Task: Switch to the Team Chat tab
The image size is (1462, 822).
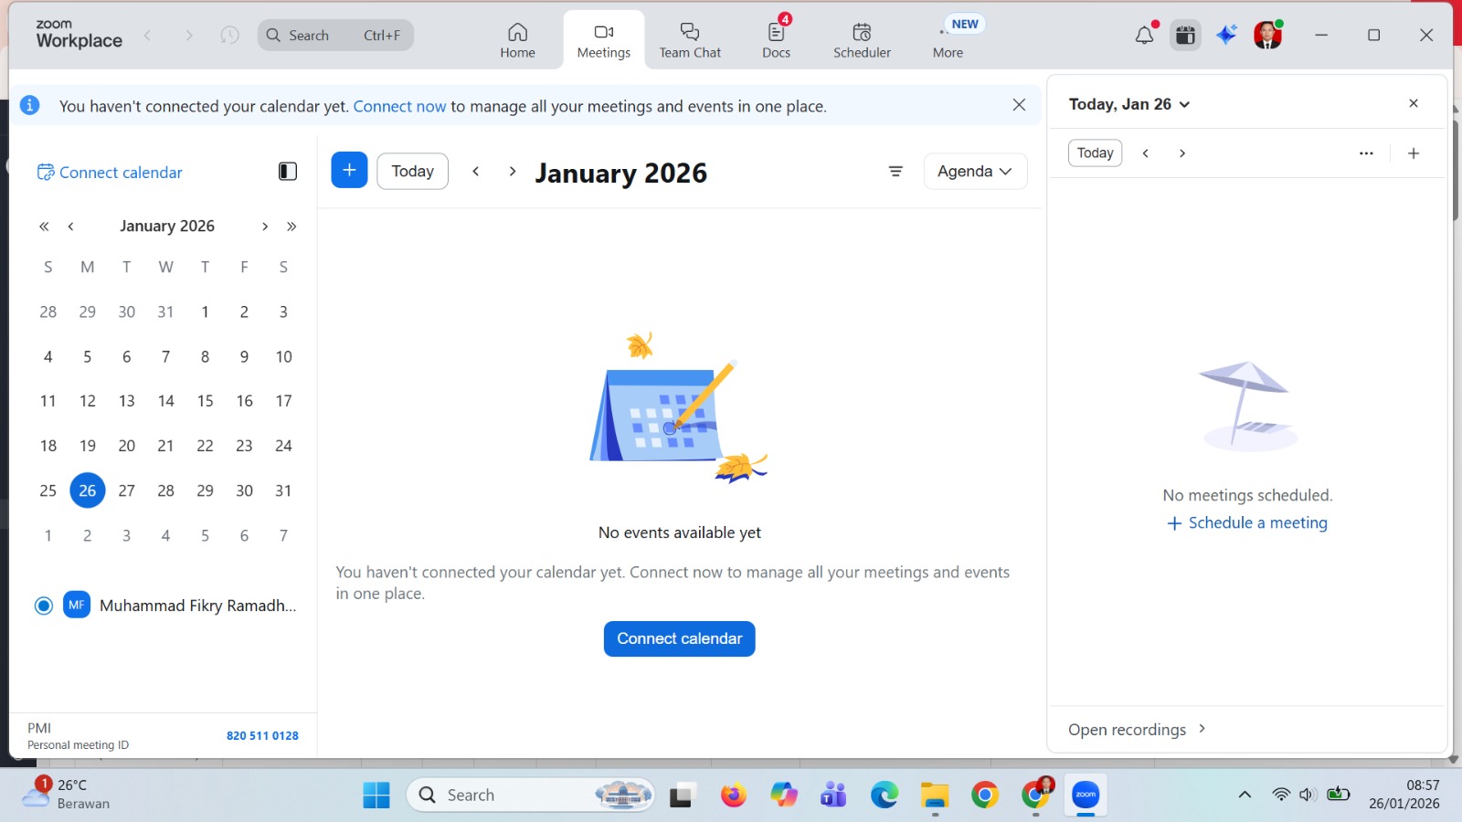Action: (x=690, y=39)
